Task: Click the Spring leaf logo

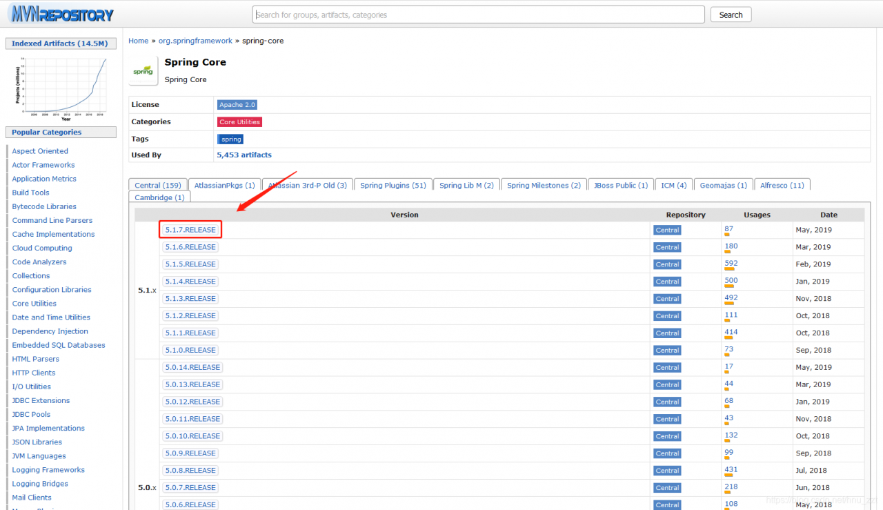Action: [143, 70]
